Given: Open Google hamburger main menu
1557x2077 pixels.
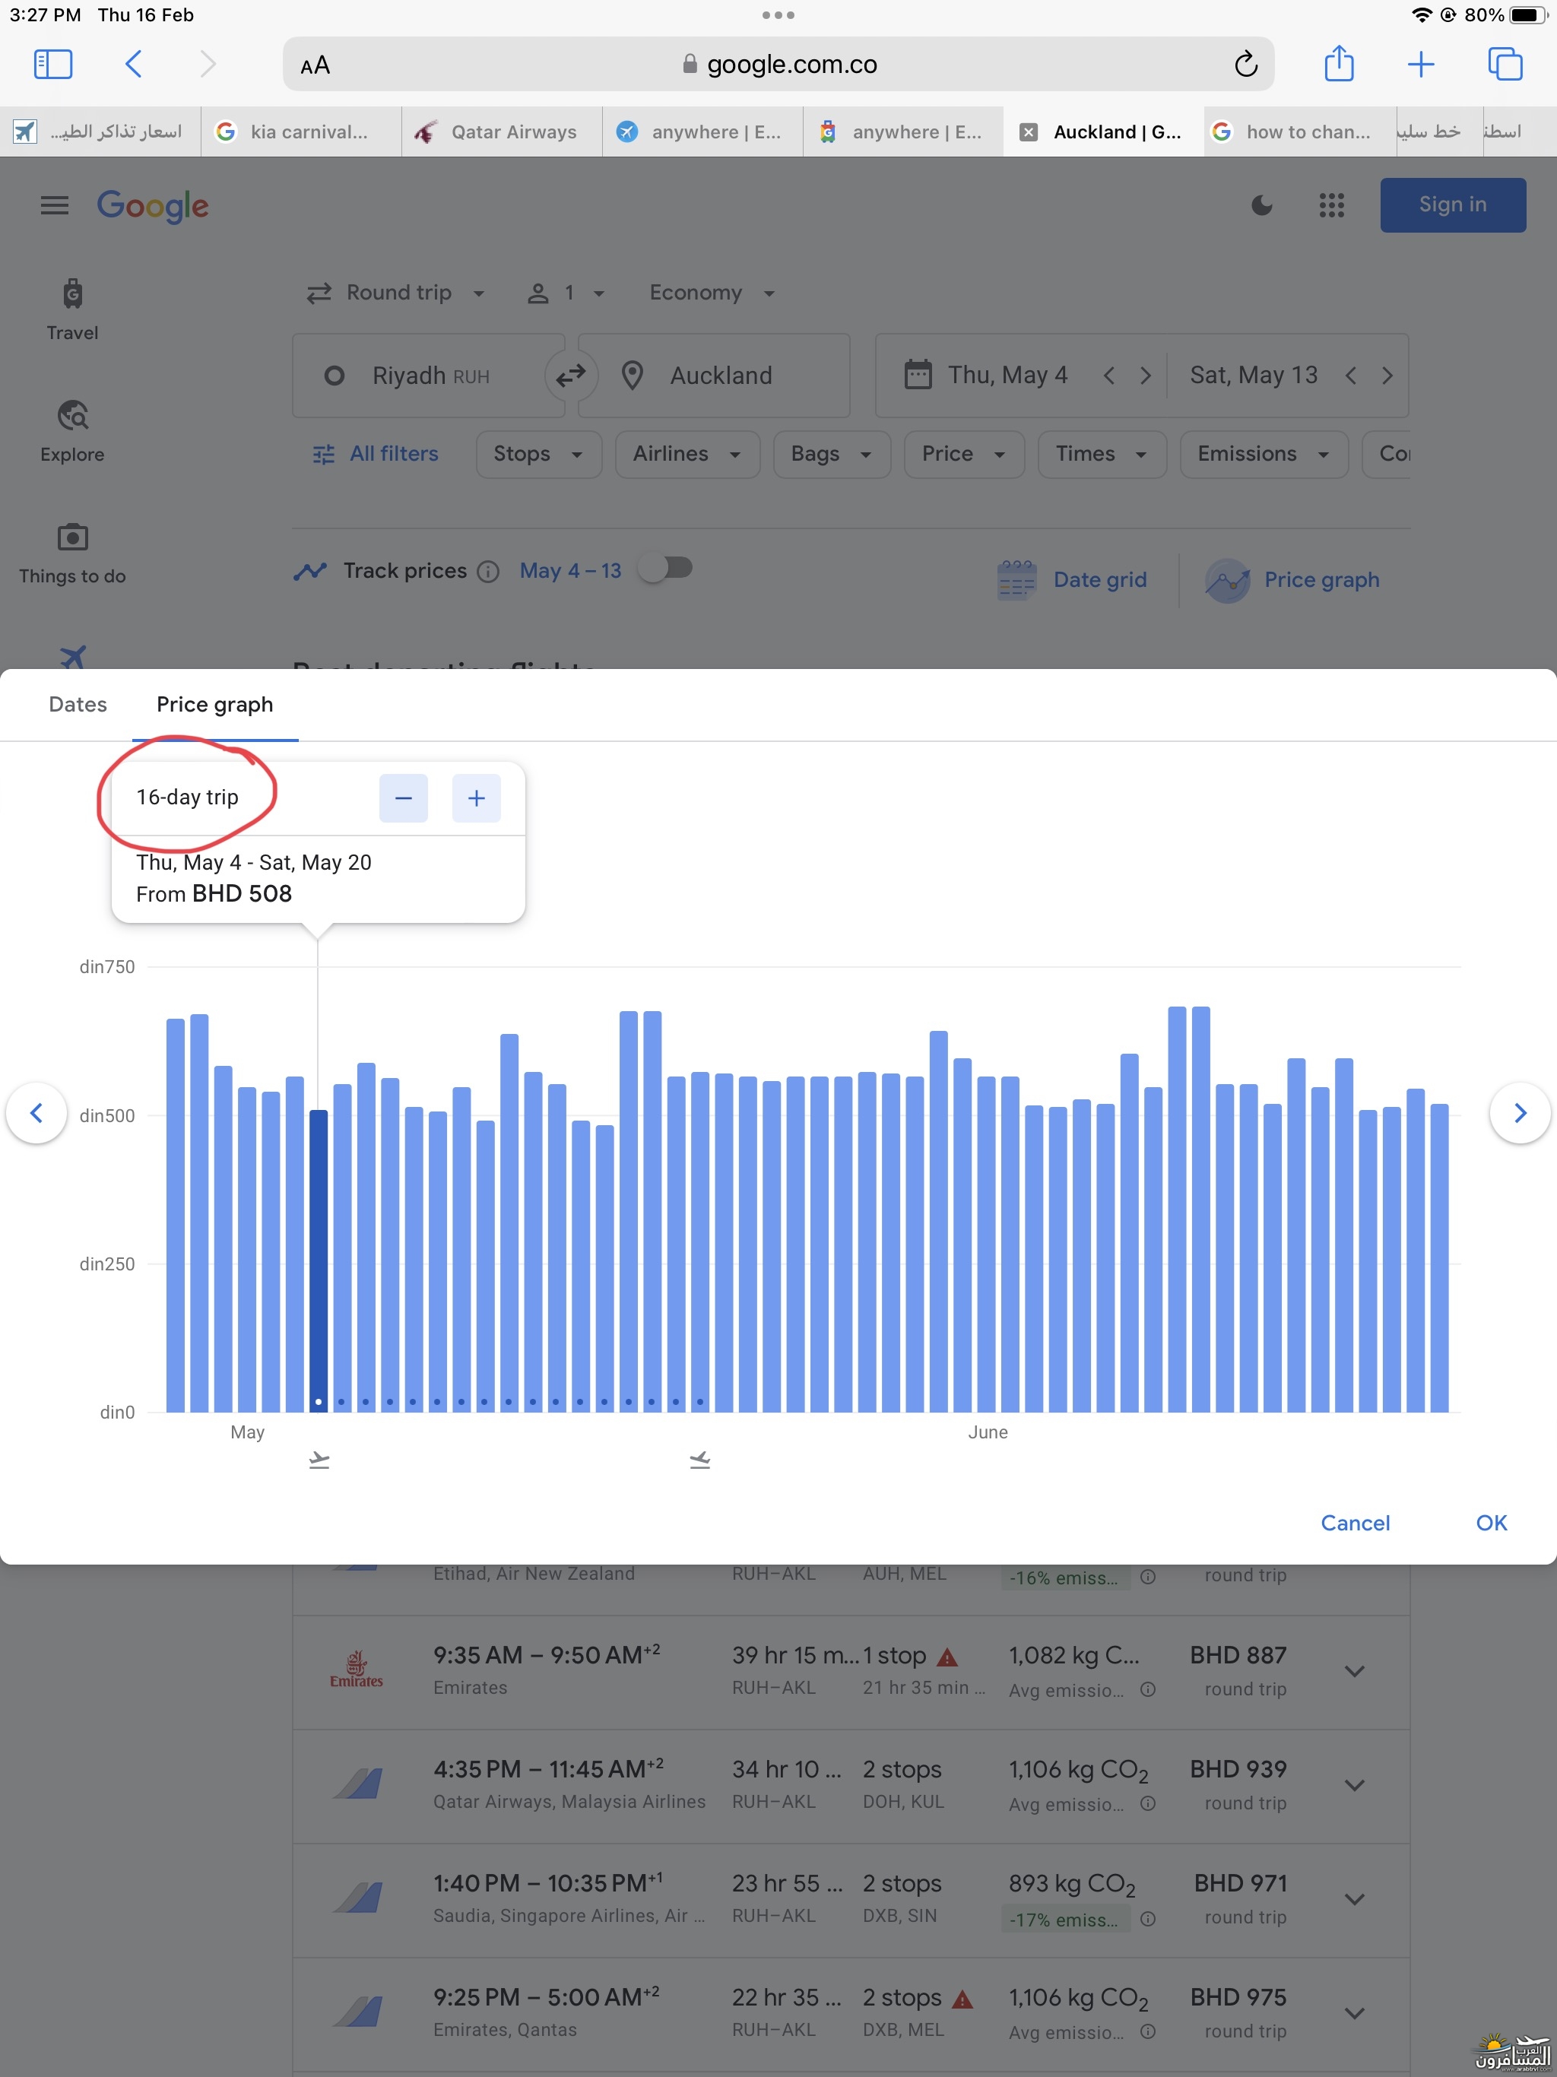Looking at the screenshot, I should pyautogui.click(x=55, y=205).
